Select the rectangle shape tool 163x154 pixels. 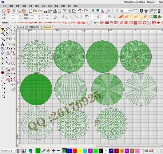pyautogui.click(x=8, y=44)
